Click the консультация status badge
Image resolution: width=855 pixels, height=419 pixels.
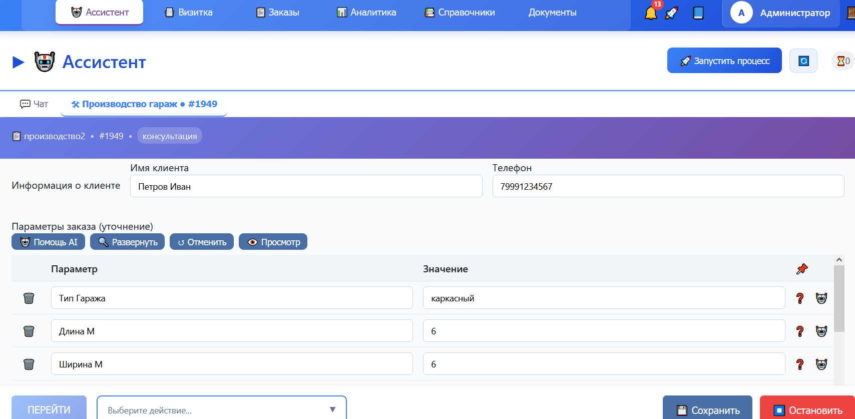170,136
